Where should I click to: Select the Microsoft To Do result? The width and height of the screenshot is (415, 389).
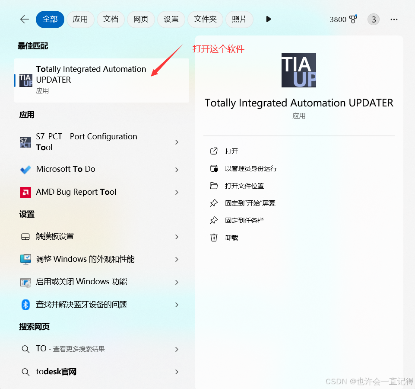[101, 169]
